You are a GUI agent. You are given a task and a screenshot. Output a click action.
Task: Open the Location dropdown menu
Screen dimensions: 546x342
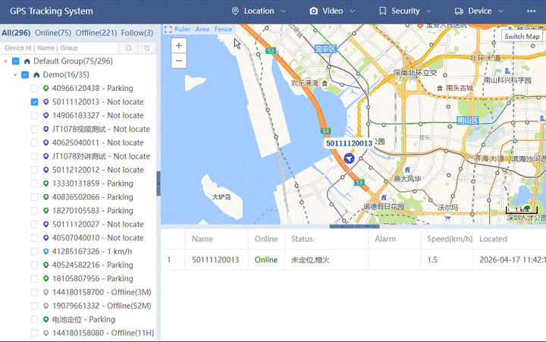259,11
